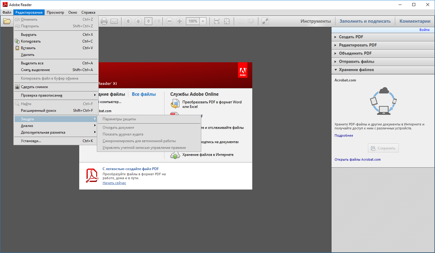Open the Справка menu
Image resolution: width=435 pixels, height=253 pixels.
[x=88, y=12]
